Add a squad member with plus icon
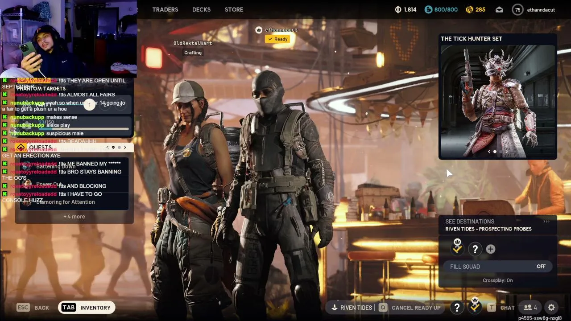The height and width of the screenshot is (321, 571). coord(490,249)
